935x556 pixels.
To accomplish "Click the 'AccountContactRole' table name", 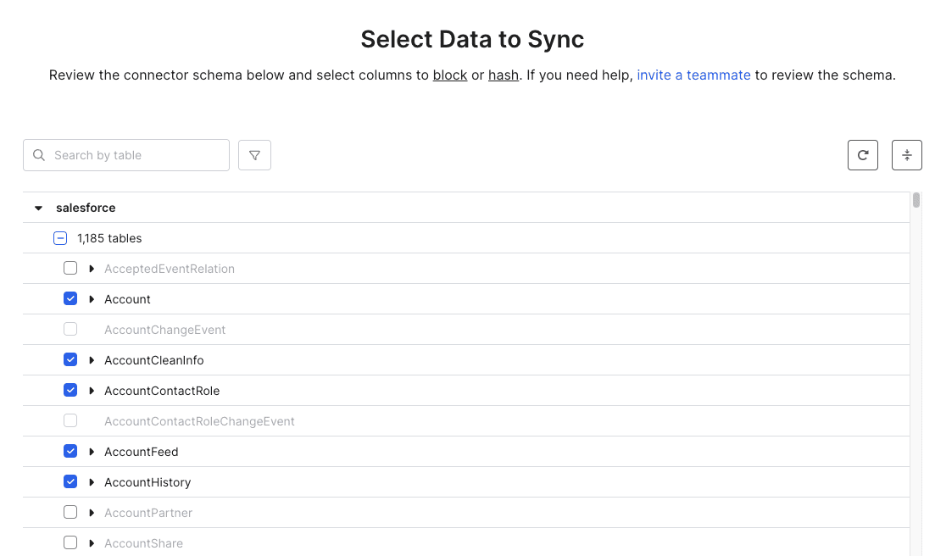I will [162, 391].
